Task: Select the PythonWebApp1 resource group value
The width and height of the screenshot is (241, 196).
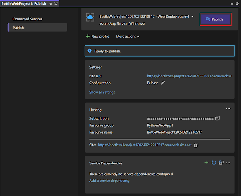Action: (x=160, y=125)
